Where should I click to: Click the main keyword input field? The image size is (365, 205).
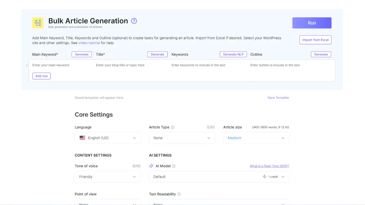[x=61, y=65]
